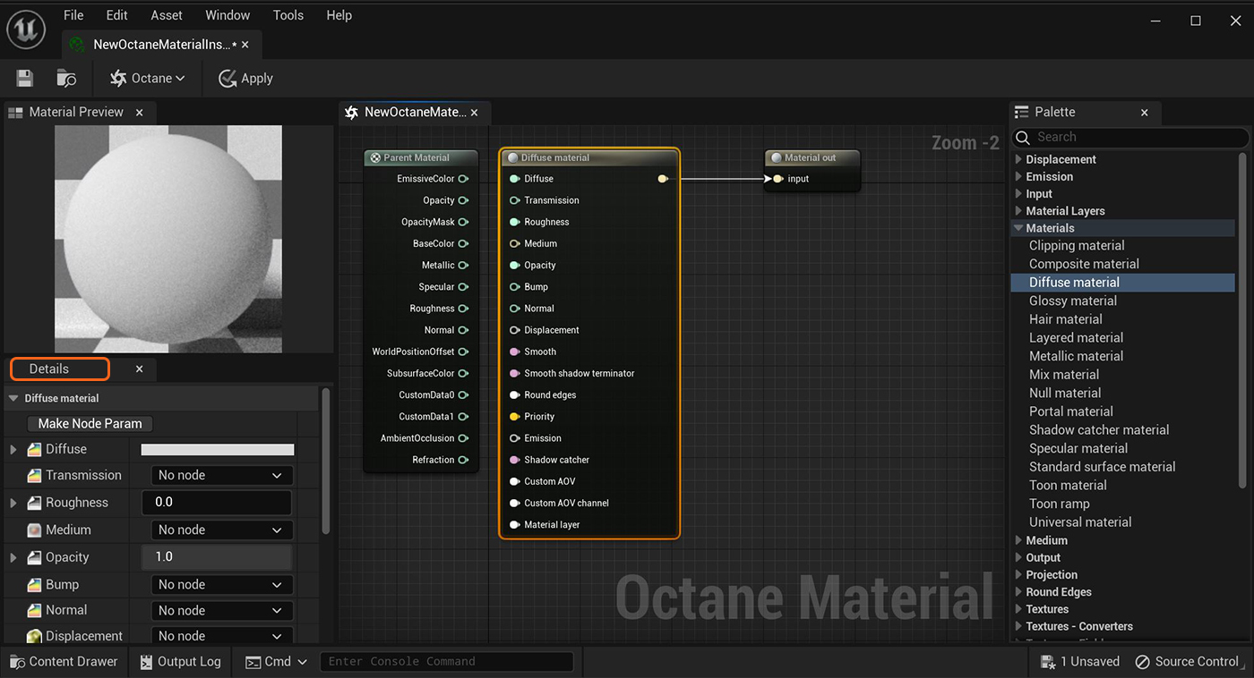Open the Cmd console type dropdown
This screenshot has height=678, width=1254.
tap(276, 662)
